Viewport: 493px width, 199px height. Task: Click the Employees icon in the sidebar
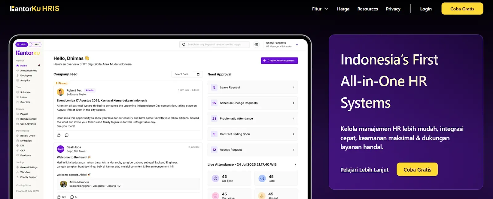[18, 76]
